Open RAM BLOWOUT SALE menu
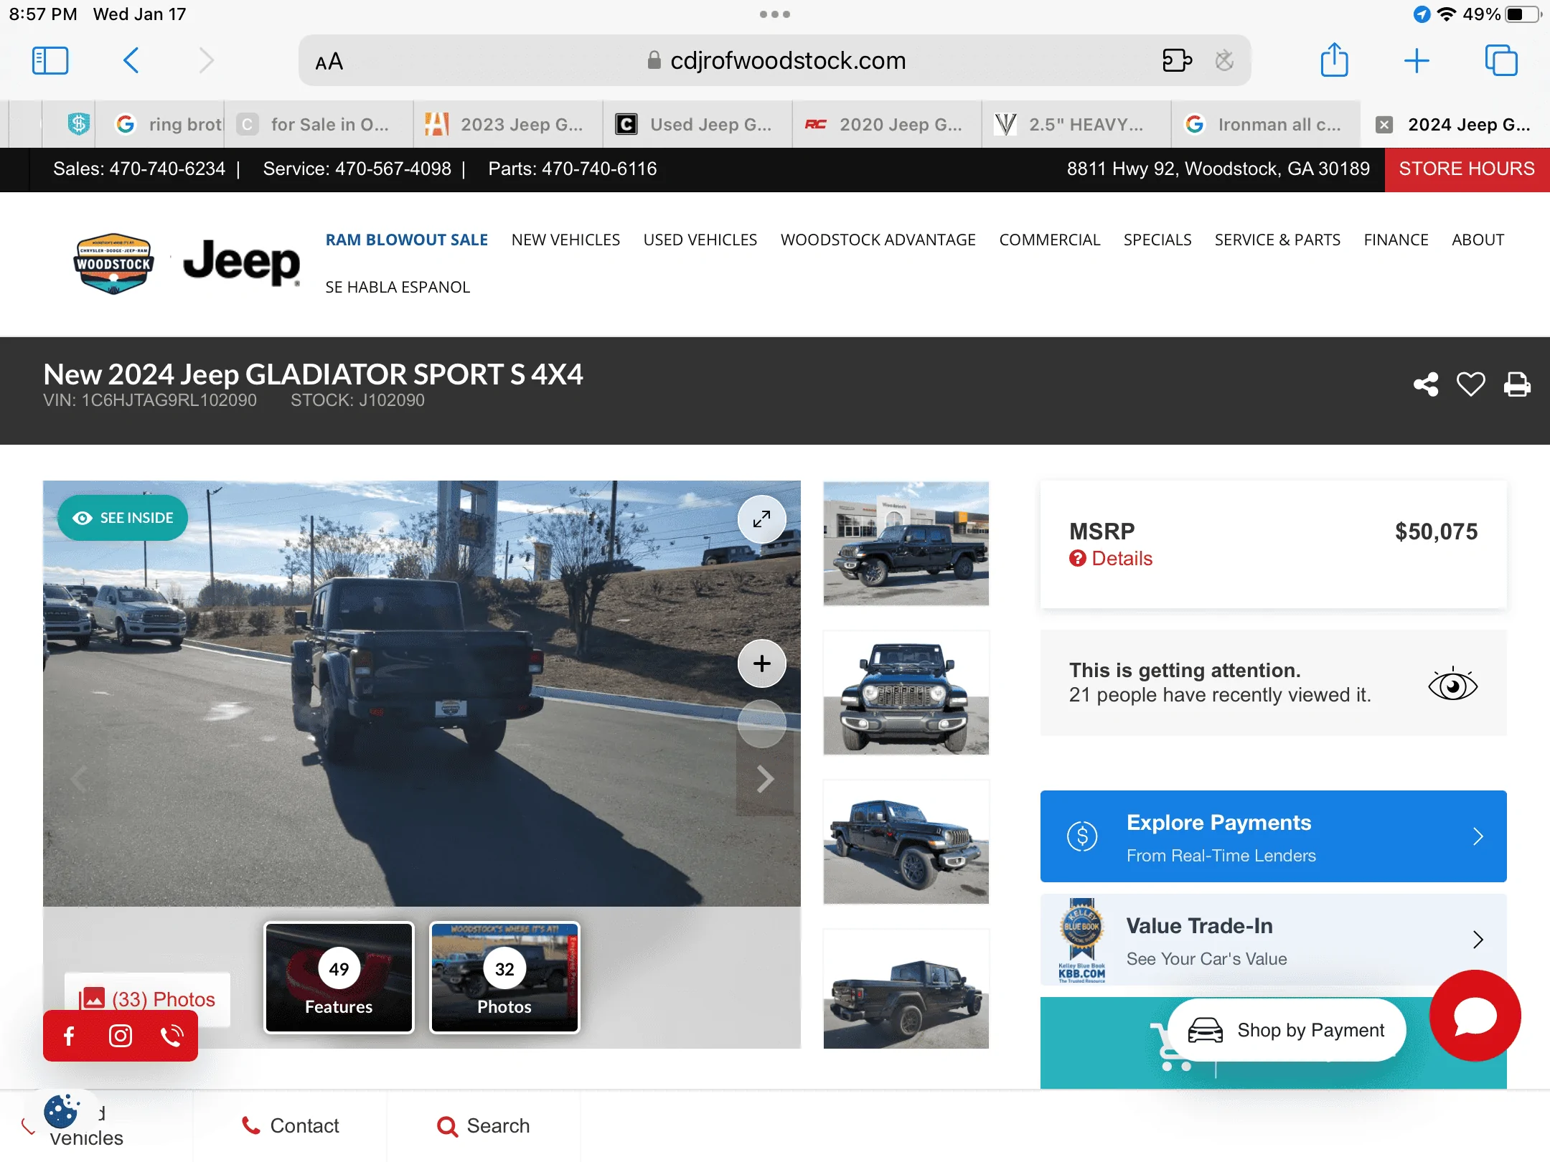 click(407, 240)
